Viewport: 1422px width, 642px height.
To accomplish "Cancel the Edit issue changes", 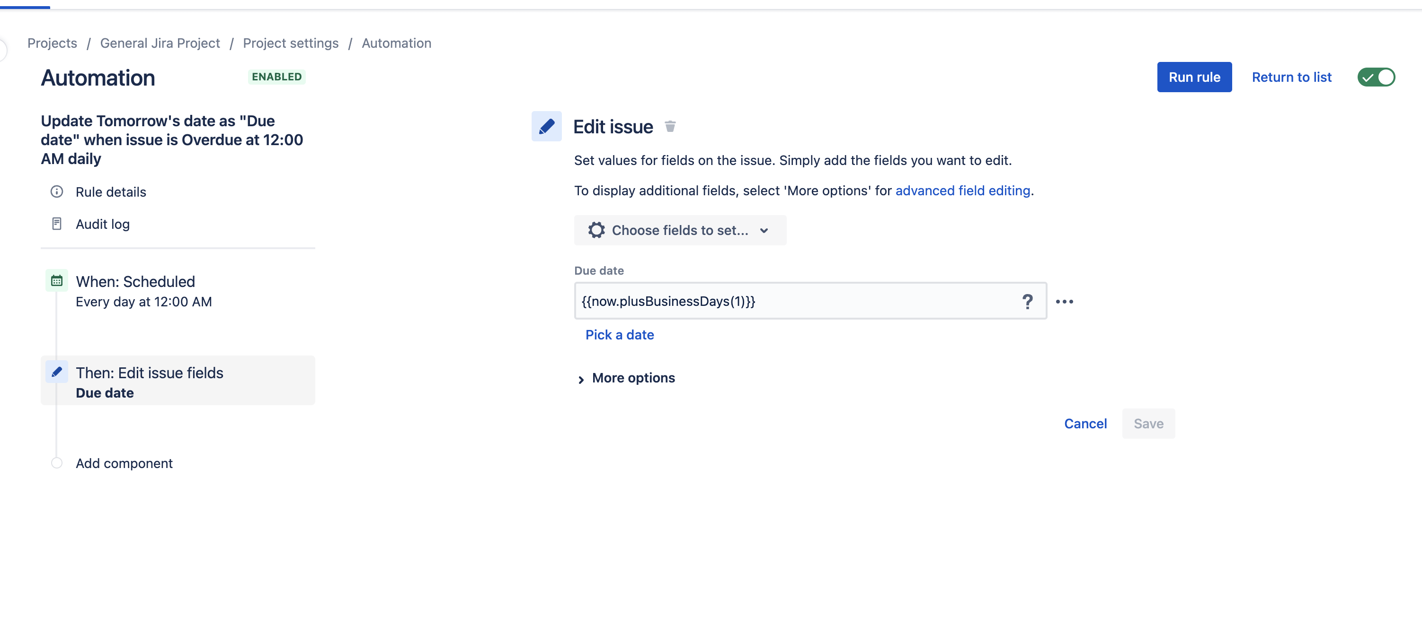I will [1085, 423].
